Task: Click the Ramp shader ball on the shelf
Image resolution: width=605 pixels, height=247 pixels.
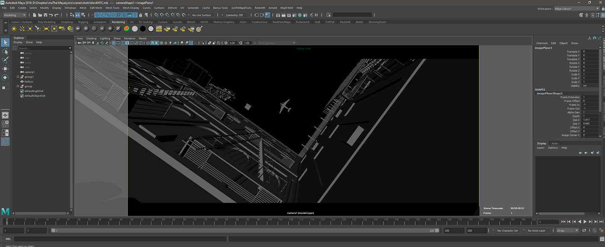Action: (x=127, y=29)
